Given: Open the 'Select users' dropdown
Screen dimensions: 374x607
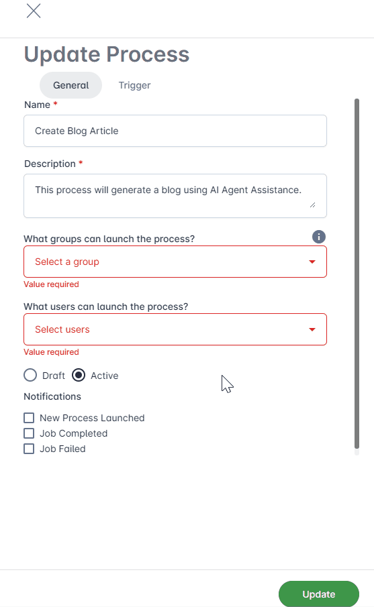Looking at the screenshot, I should [x=175, y=329].
